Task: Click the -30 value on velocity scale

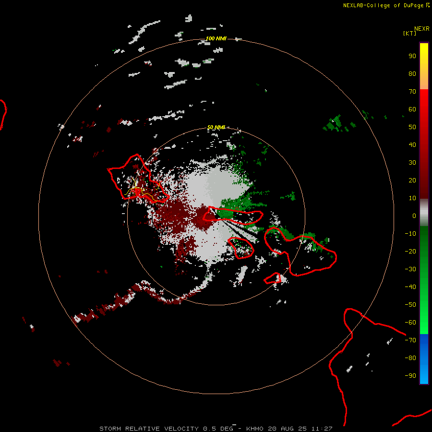Action: click(410, 269)
